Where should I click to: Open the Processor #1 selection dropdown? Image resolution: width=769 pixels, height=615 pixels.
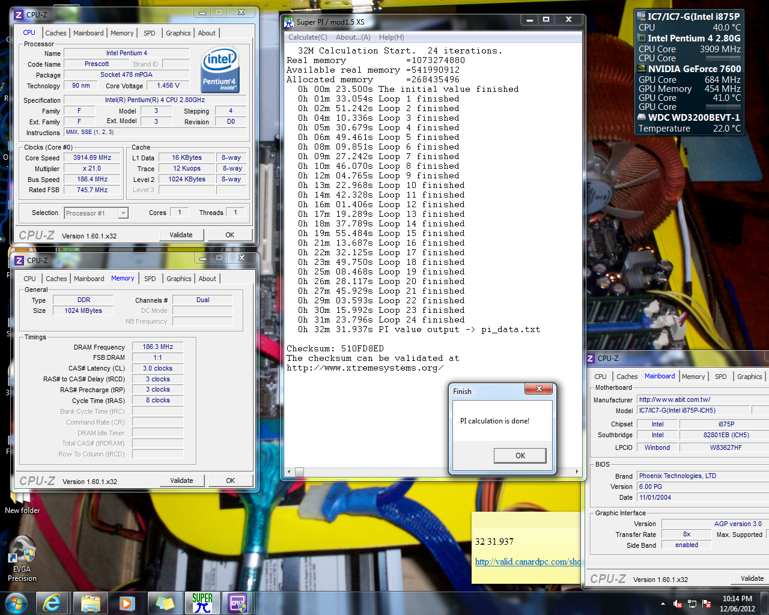123,213
